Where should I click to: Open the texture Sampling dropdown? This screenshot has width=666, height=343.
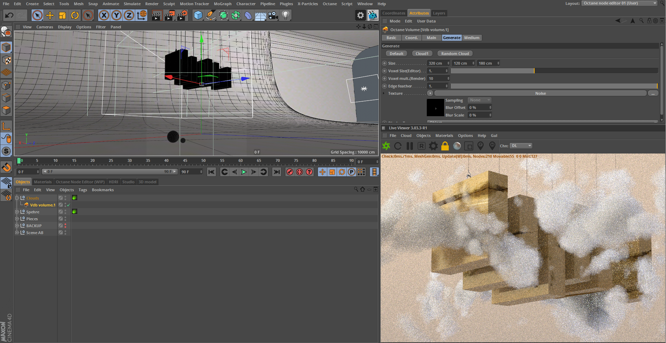[479, 100]
